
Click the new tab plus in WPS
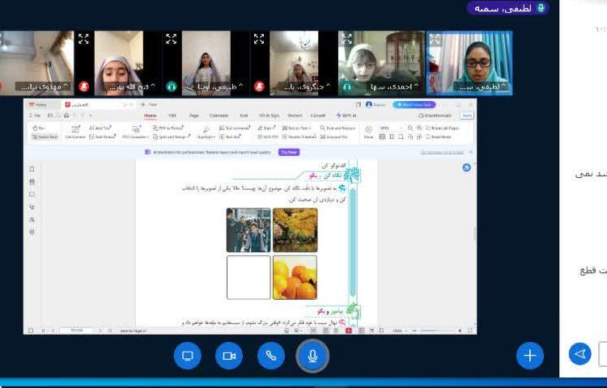coord(142,104)
